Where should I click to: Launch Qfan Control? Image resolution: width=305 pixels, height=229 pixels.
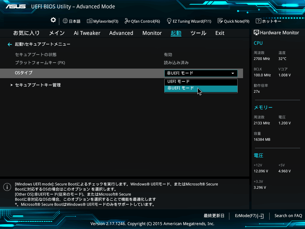[142, 21]
